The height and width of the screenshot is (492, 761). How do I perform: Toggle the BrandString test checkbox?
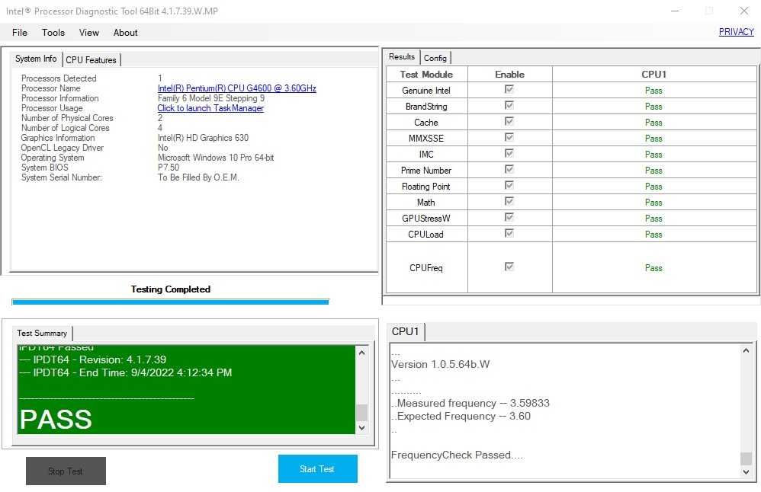coord(509,105)
